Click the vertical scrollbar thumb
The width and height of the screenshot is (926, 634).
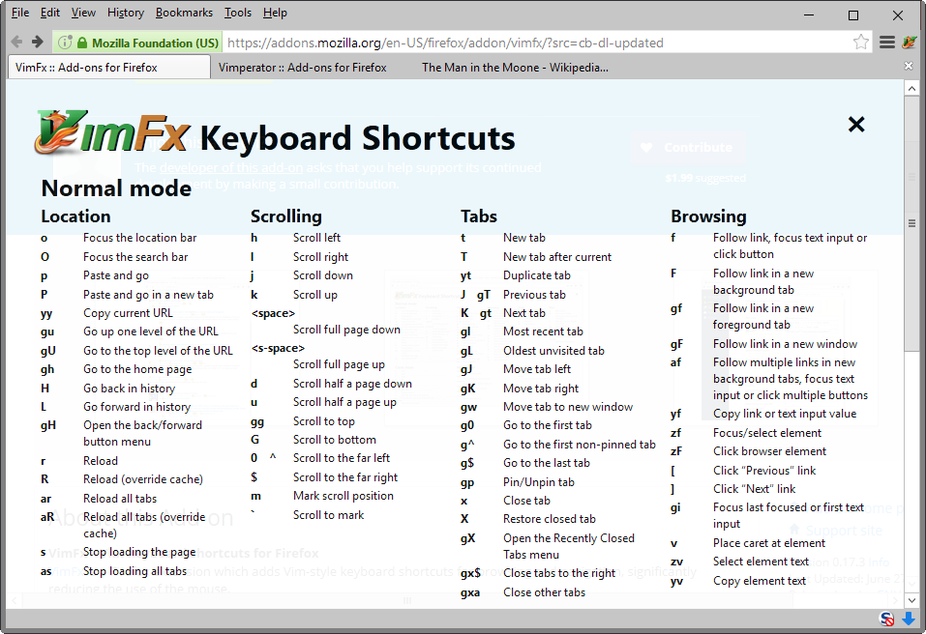(911, 223)
